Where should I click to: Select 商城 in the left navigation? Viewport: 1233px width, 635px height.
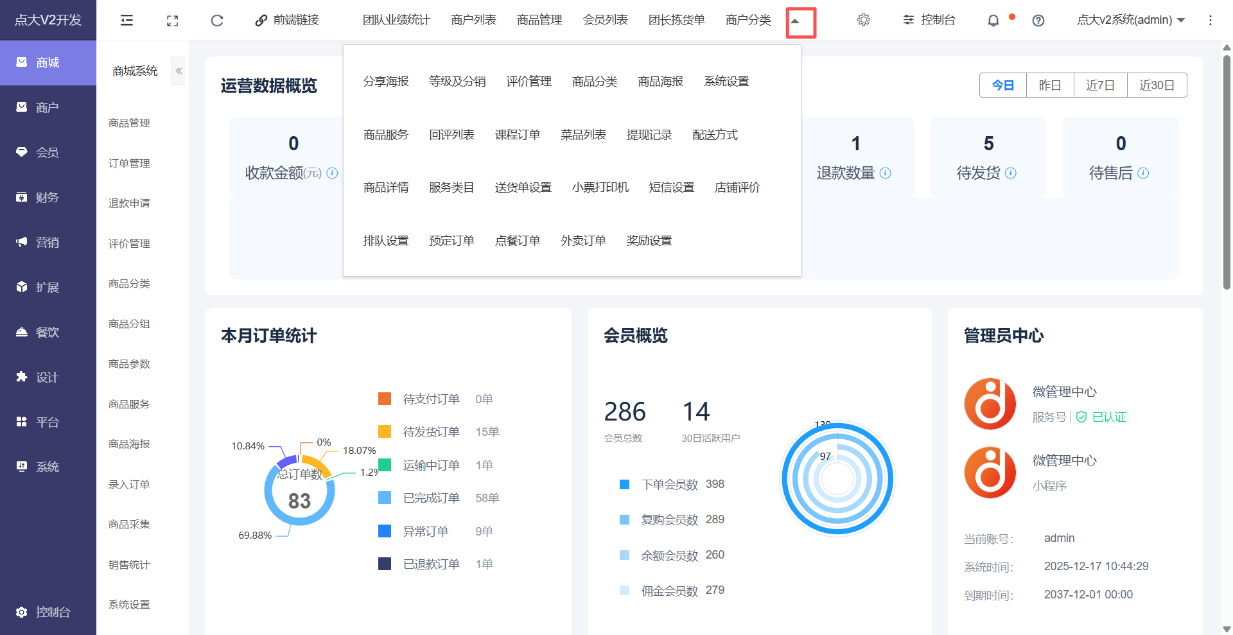[x=48, y=62]
